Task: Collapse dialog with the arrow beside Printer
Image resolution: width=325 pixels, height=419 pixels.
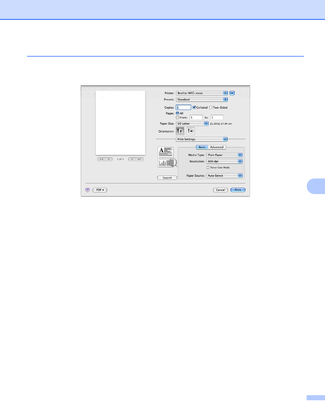Action: [232, 93]
